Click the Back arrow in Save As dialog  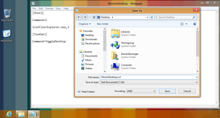coord(79,17)
